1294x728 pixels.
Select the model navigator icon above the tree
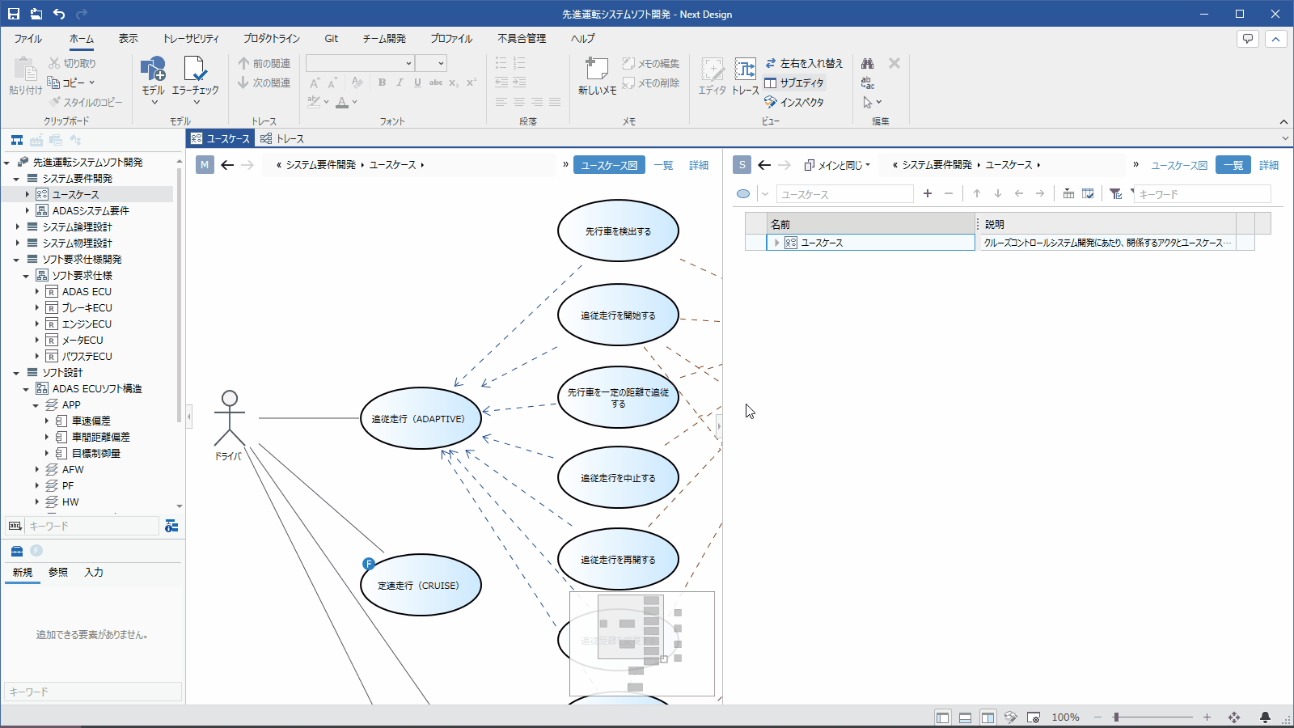[x=17, y=140]
